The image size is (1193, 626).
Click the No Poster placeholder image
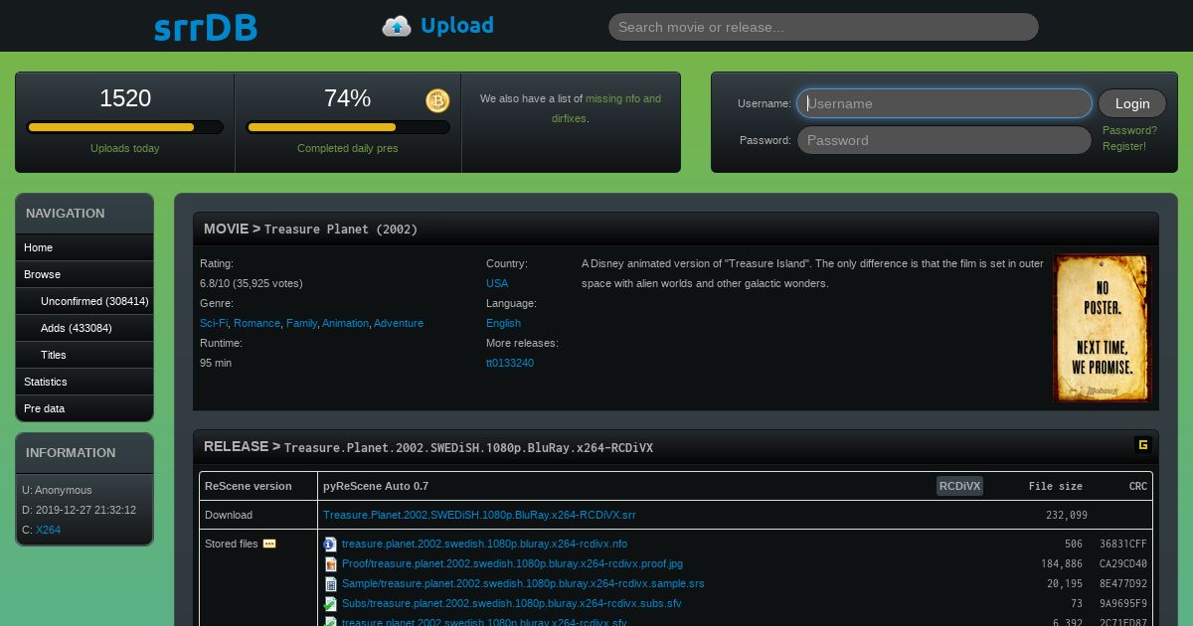pos(1101,328)
